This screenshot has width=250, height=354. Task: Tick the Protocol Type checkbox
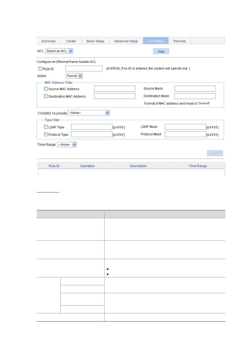click(x=46, y=134)
